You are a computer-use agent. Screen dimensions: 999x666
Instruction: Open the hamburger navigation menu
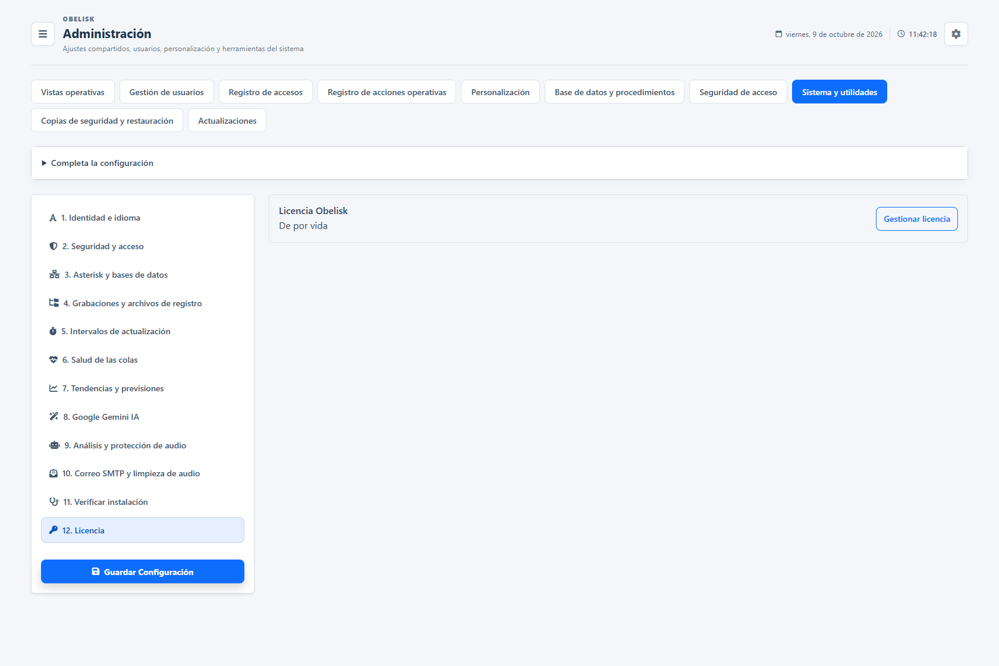point(43,34)
